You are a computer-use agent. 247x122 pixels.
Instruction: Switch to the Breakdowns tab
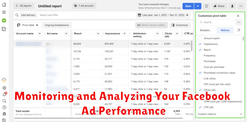pos(206,30)
